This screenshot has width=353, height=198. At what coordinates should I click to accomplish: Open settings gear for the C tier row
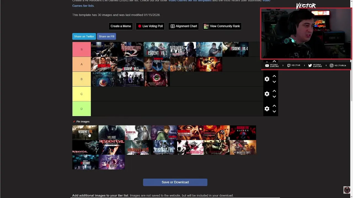coord(267,94)
